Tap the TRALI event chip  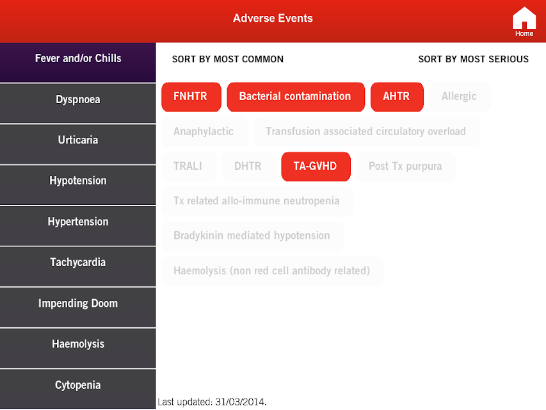(189, 167)
